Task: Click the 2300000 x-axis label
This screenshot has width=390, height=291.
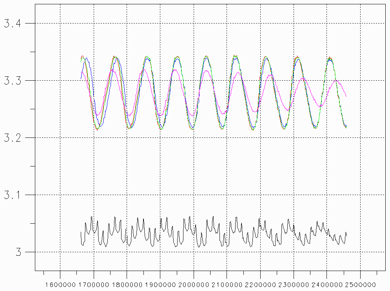Action: [x=294, y=285]
